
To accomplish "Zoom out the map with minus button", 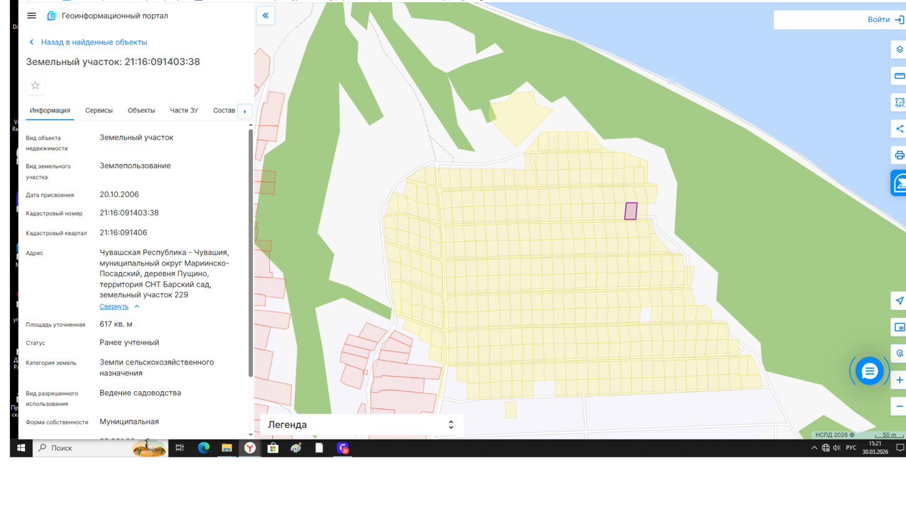I will coord(899,407).
